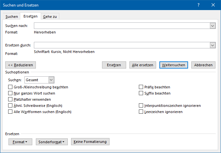Enable Ähnl. Schreibweise (Englisch) checkbox
The height and width of the screenshot is (153, 221).
[x=10, y=106]
